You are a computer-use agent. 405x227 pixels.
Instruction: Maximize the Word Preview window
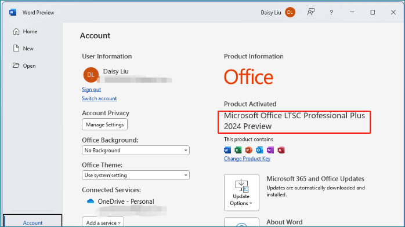click(x=373, y=12)
